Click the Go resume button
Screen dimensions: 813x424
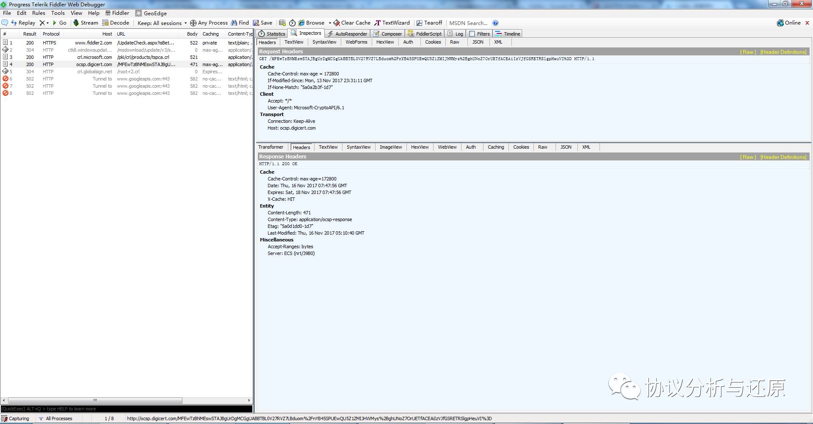click(59, 23)
